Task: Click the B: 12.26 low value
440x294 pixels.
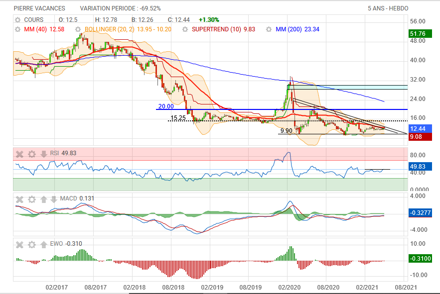Action: (x=143, y=20)
